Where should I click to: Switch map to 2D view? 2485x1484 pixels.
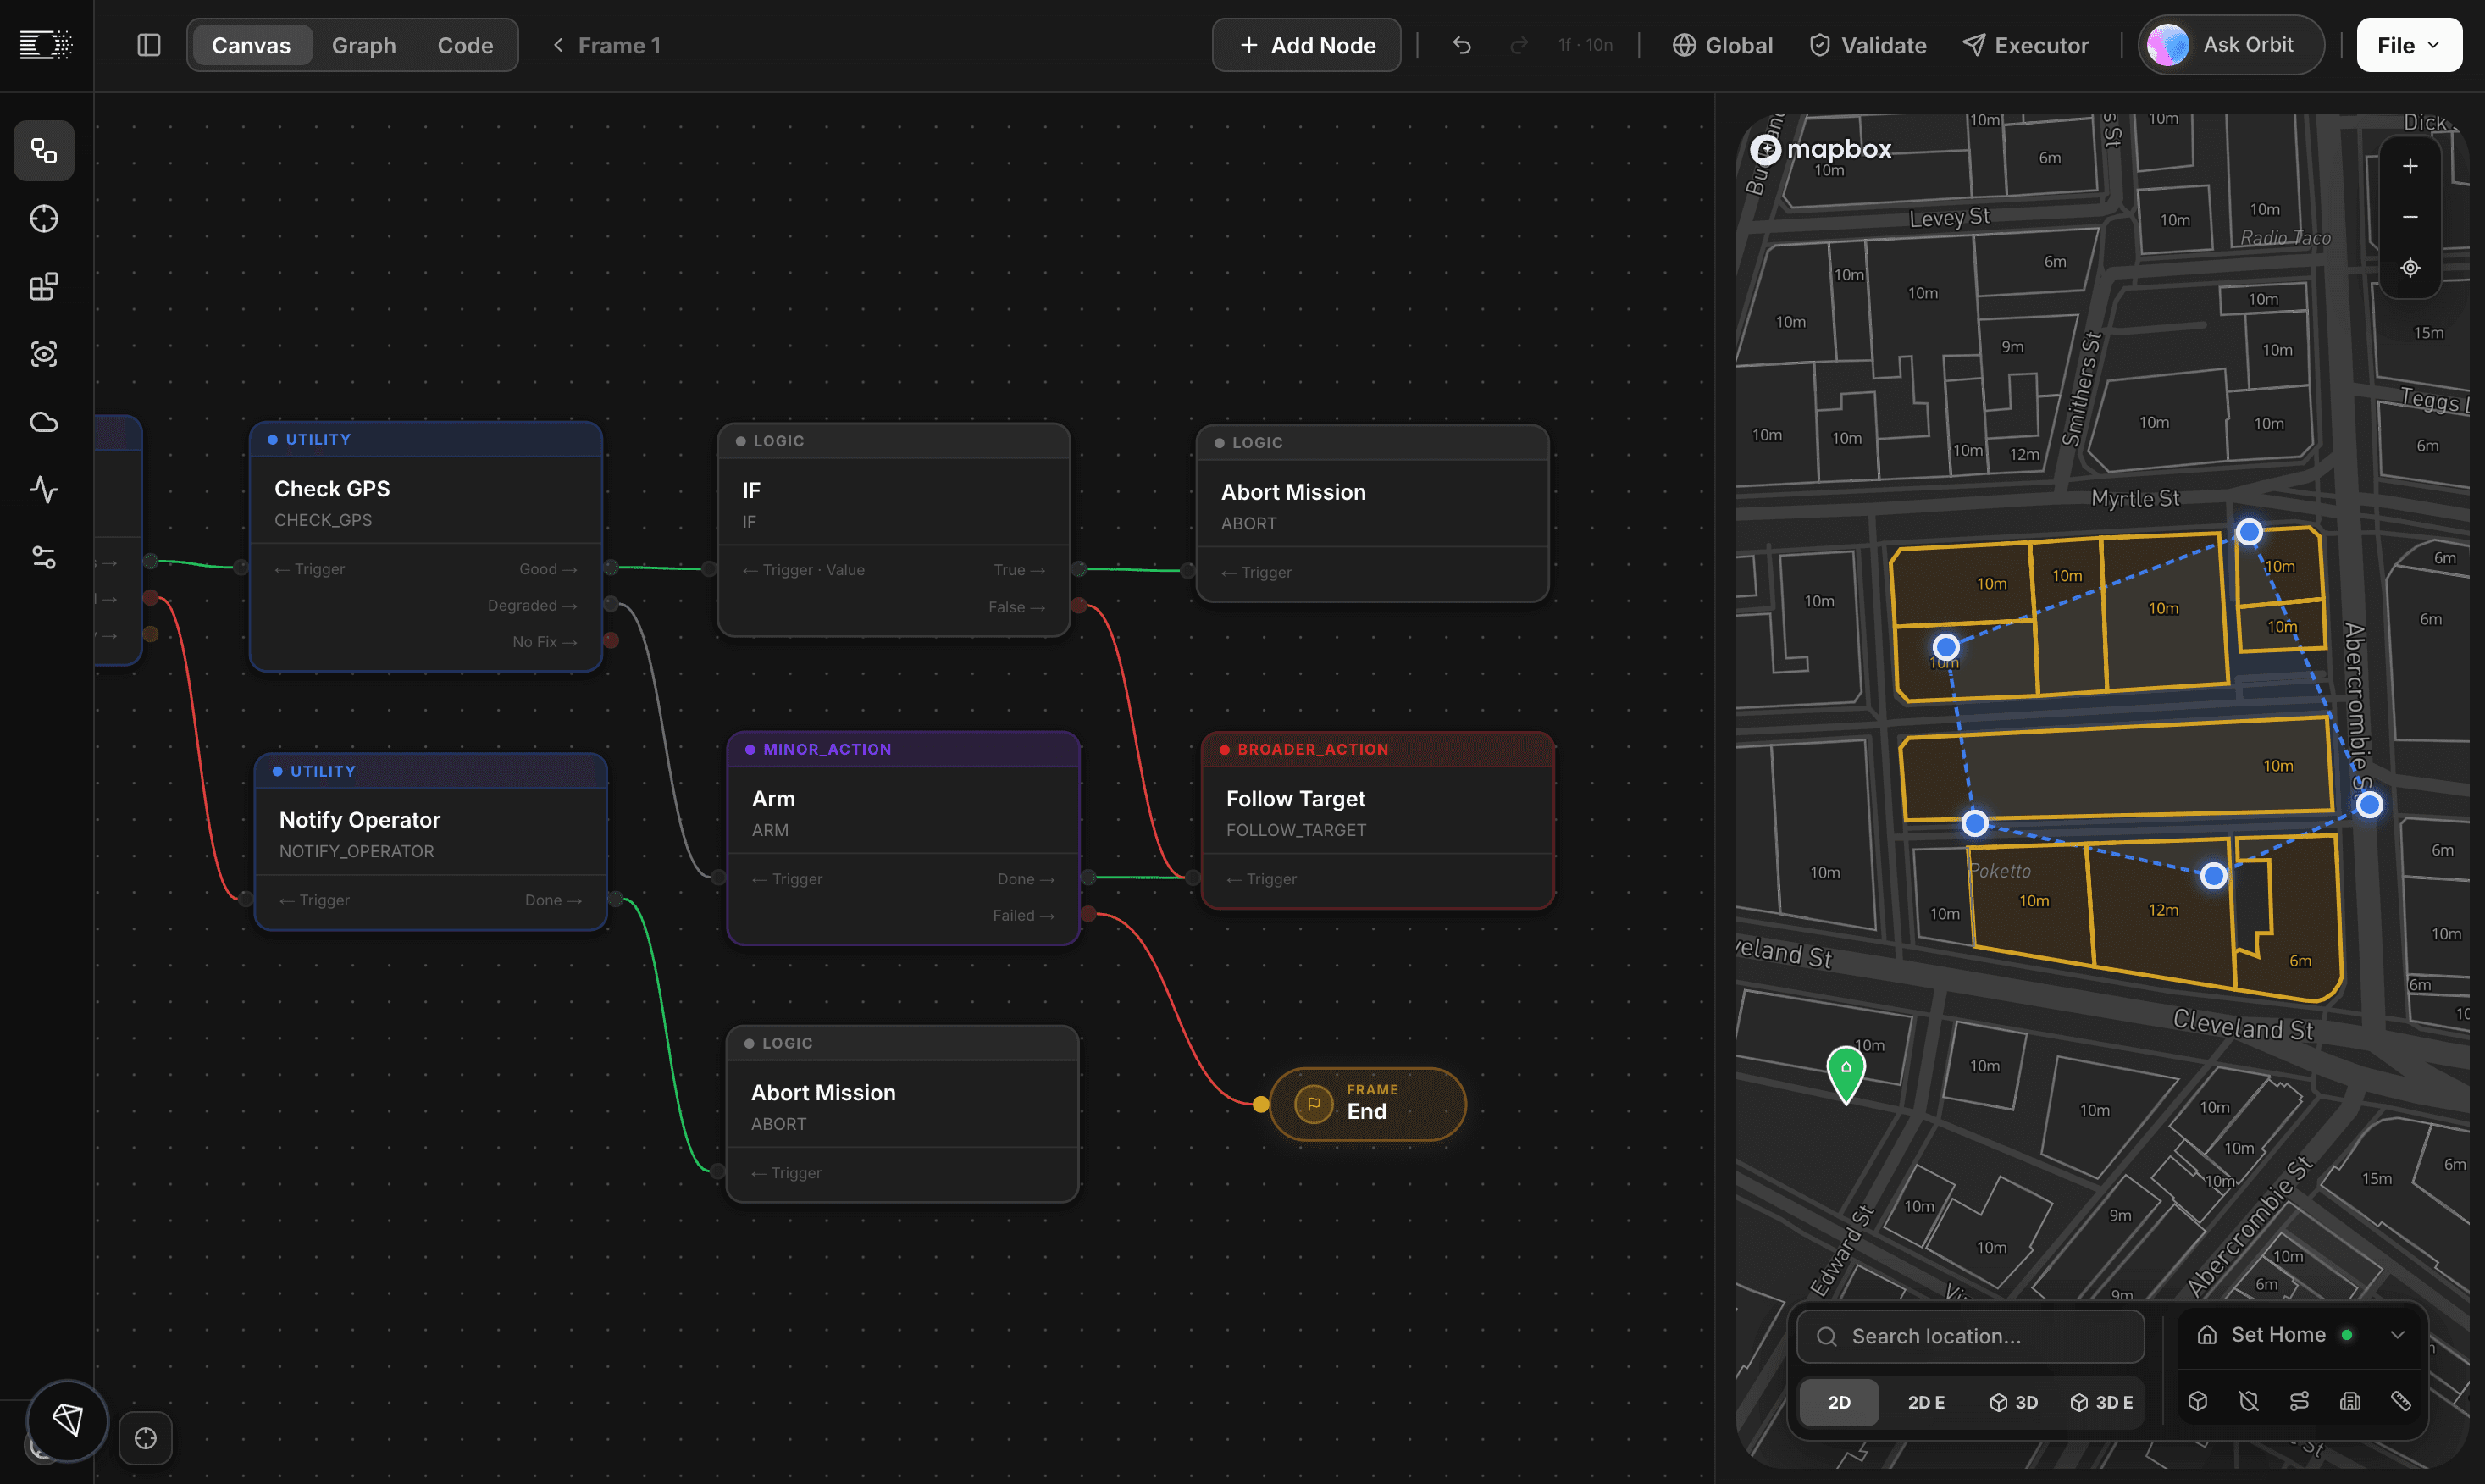point(1838,1402)
